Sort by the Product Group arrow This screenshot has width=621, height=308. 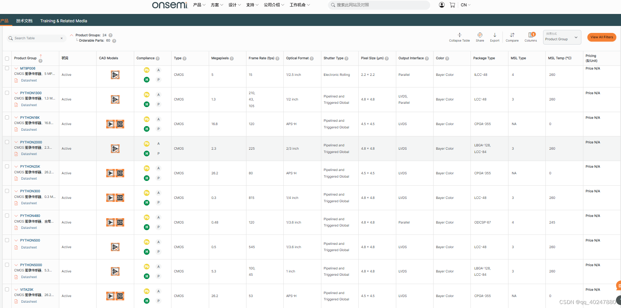(x=41, y=56)
